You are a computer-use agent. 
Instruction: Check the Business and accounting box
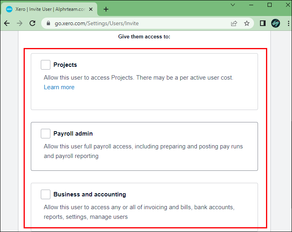point(46,194)
